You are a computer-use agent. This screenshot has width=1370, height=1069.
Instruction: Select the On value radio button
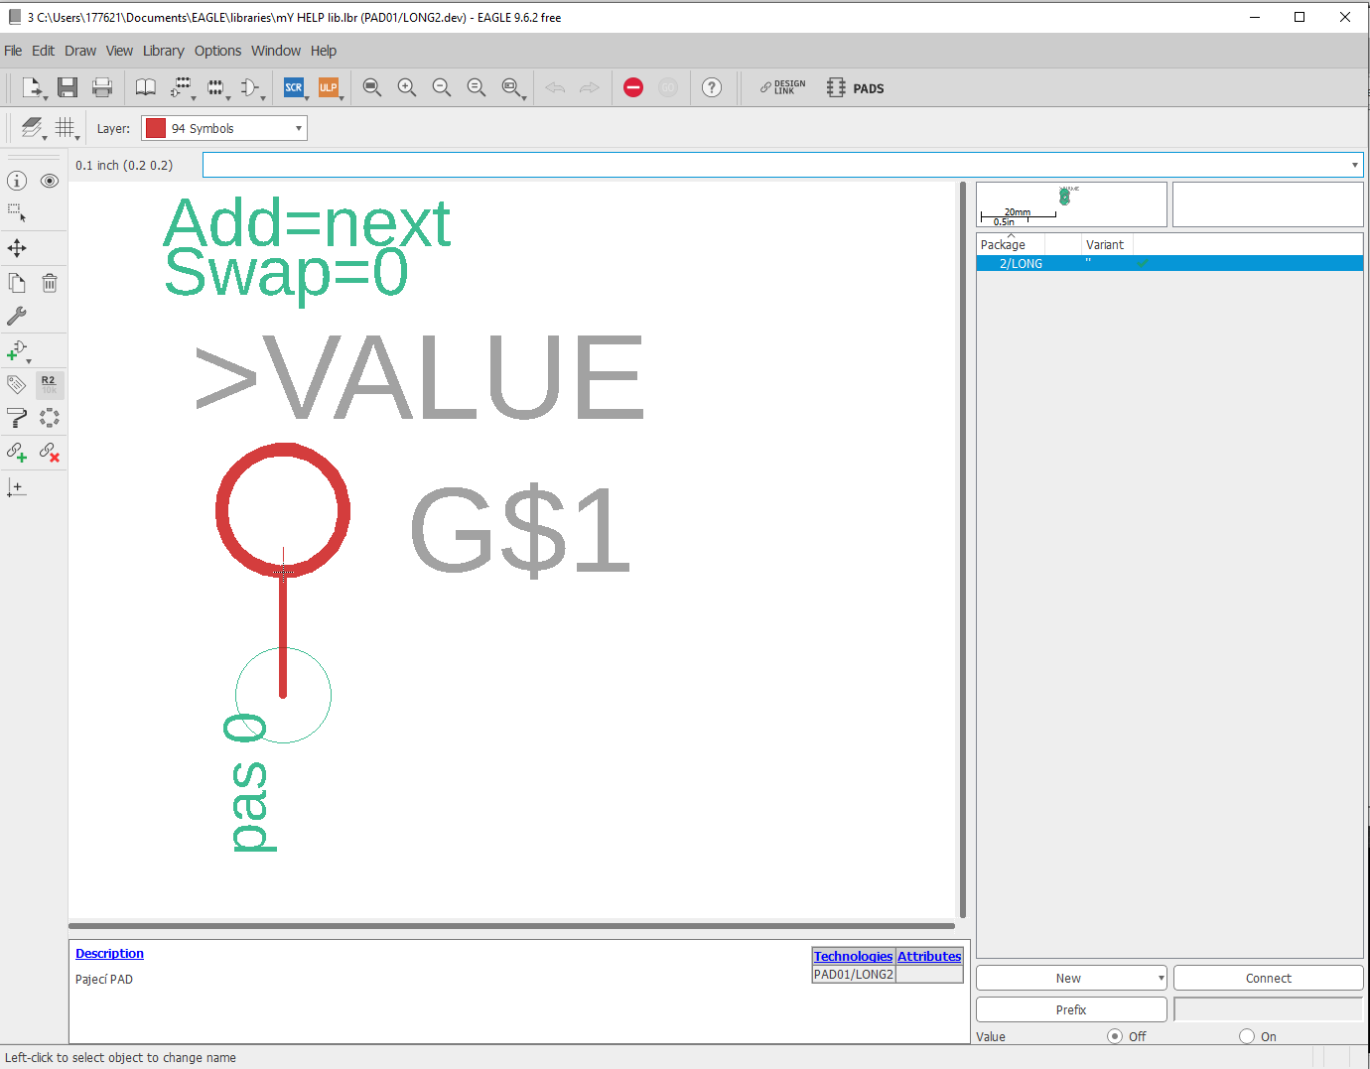click(1247, 1036)
